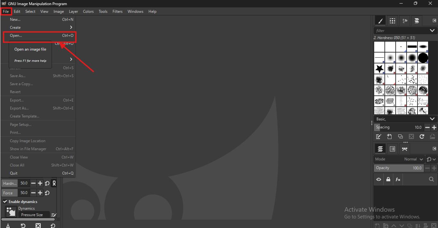Create a new brush with the icon
The width and height of the screenshot is (438, 228).
click(389, 136)
